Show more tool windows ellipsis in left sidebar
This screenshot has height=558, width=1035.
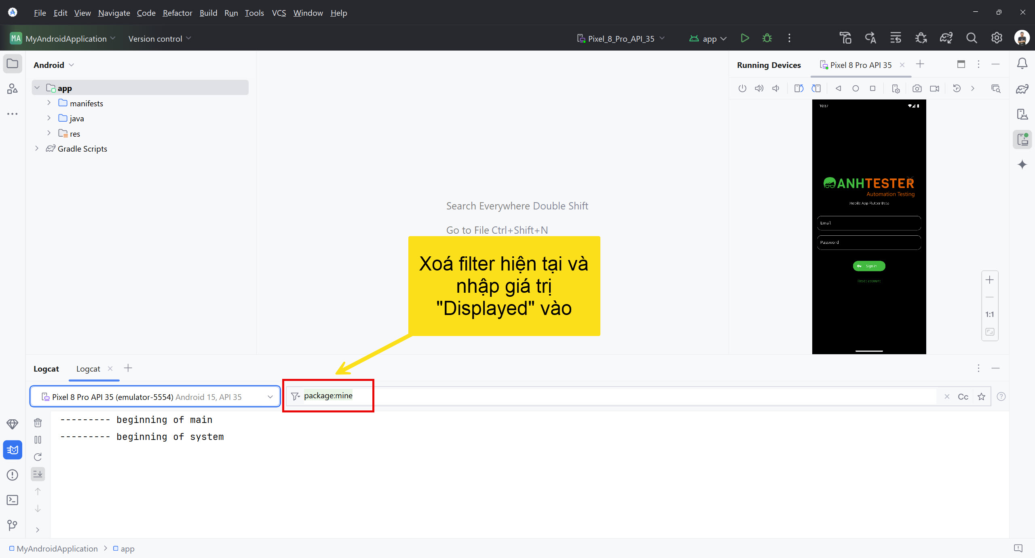tap(13, 114)
